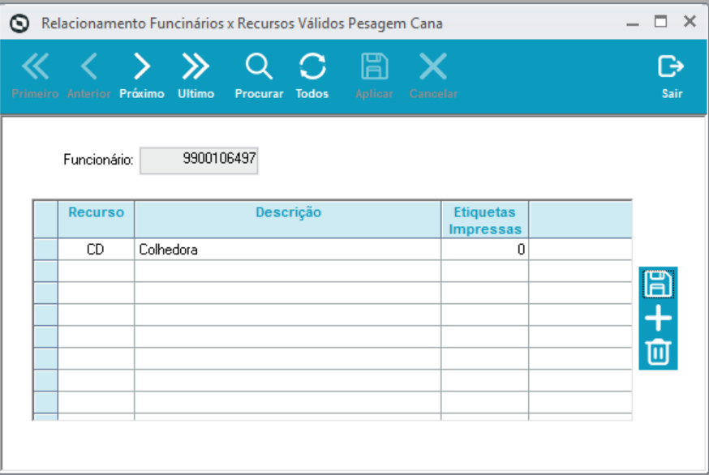Select the first row's selector handle

pyautogui.click(x=45, y=250)
